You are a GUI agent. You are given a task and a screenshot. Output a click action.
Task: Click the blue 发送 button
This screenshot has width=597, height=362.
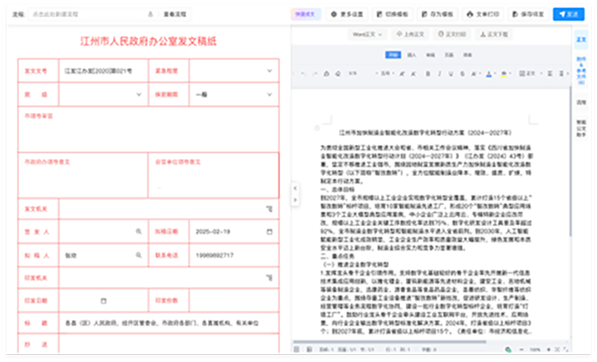pos(568,14)
